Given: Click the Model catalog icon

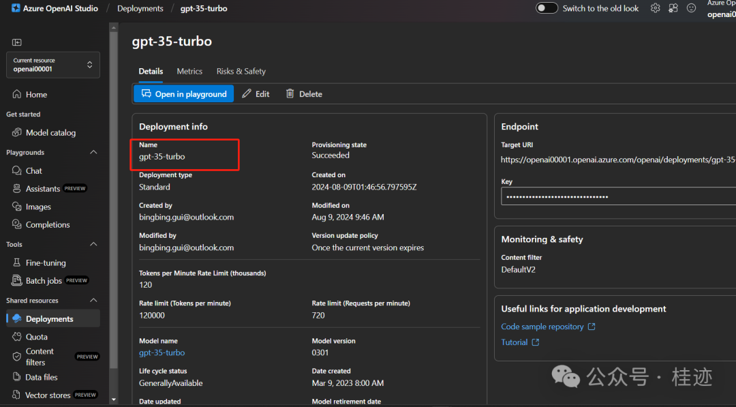Looking at the screenshot, I should coord(17,132).
